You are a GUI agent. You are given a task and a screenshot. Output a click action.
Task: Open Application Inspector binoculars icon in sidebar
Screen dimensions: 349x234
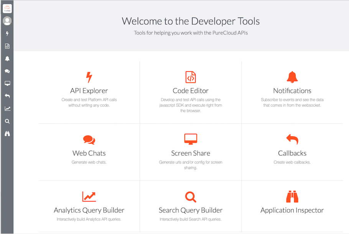pos(7,133)
